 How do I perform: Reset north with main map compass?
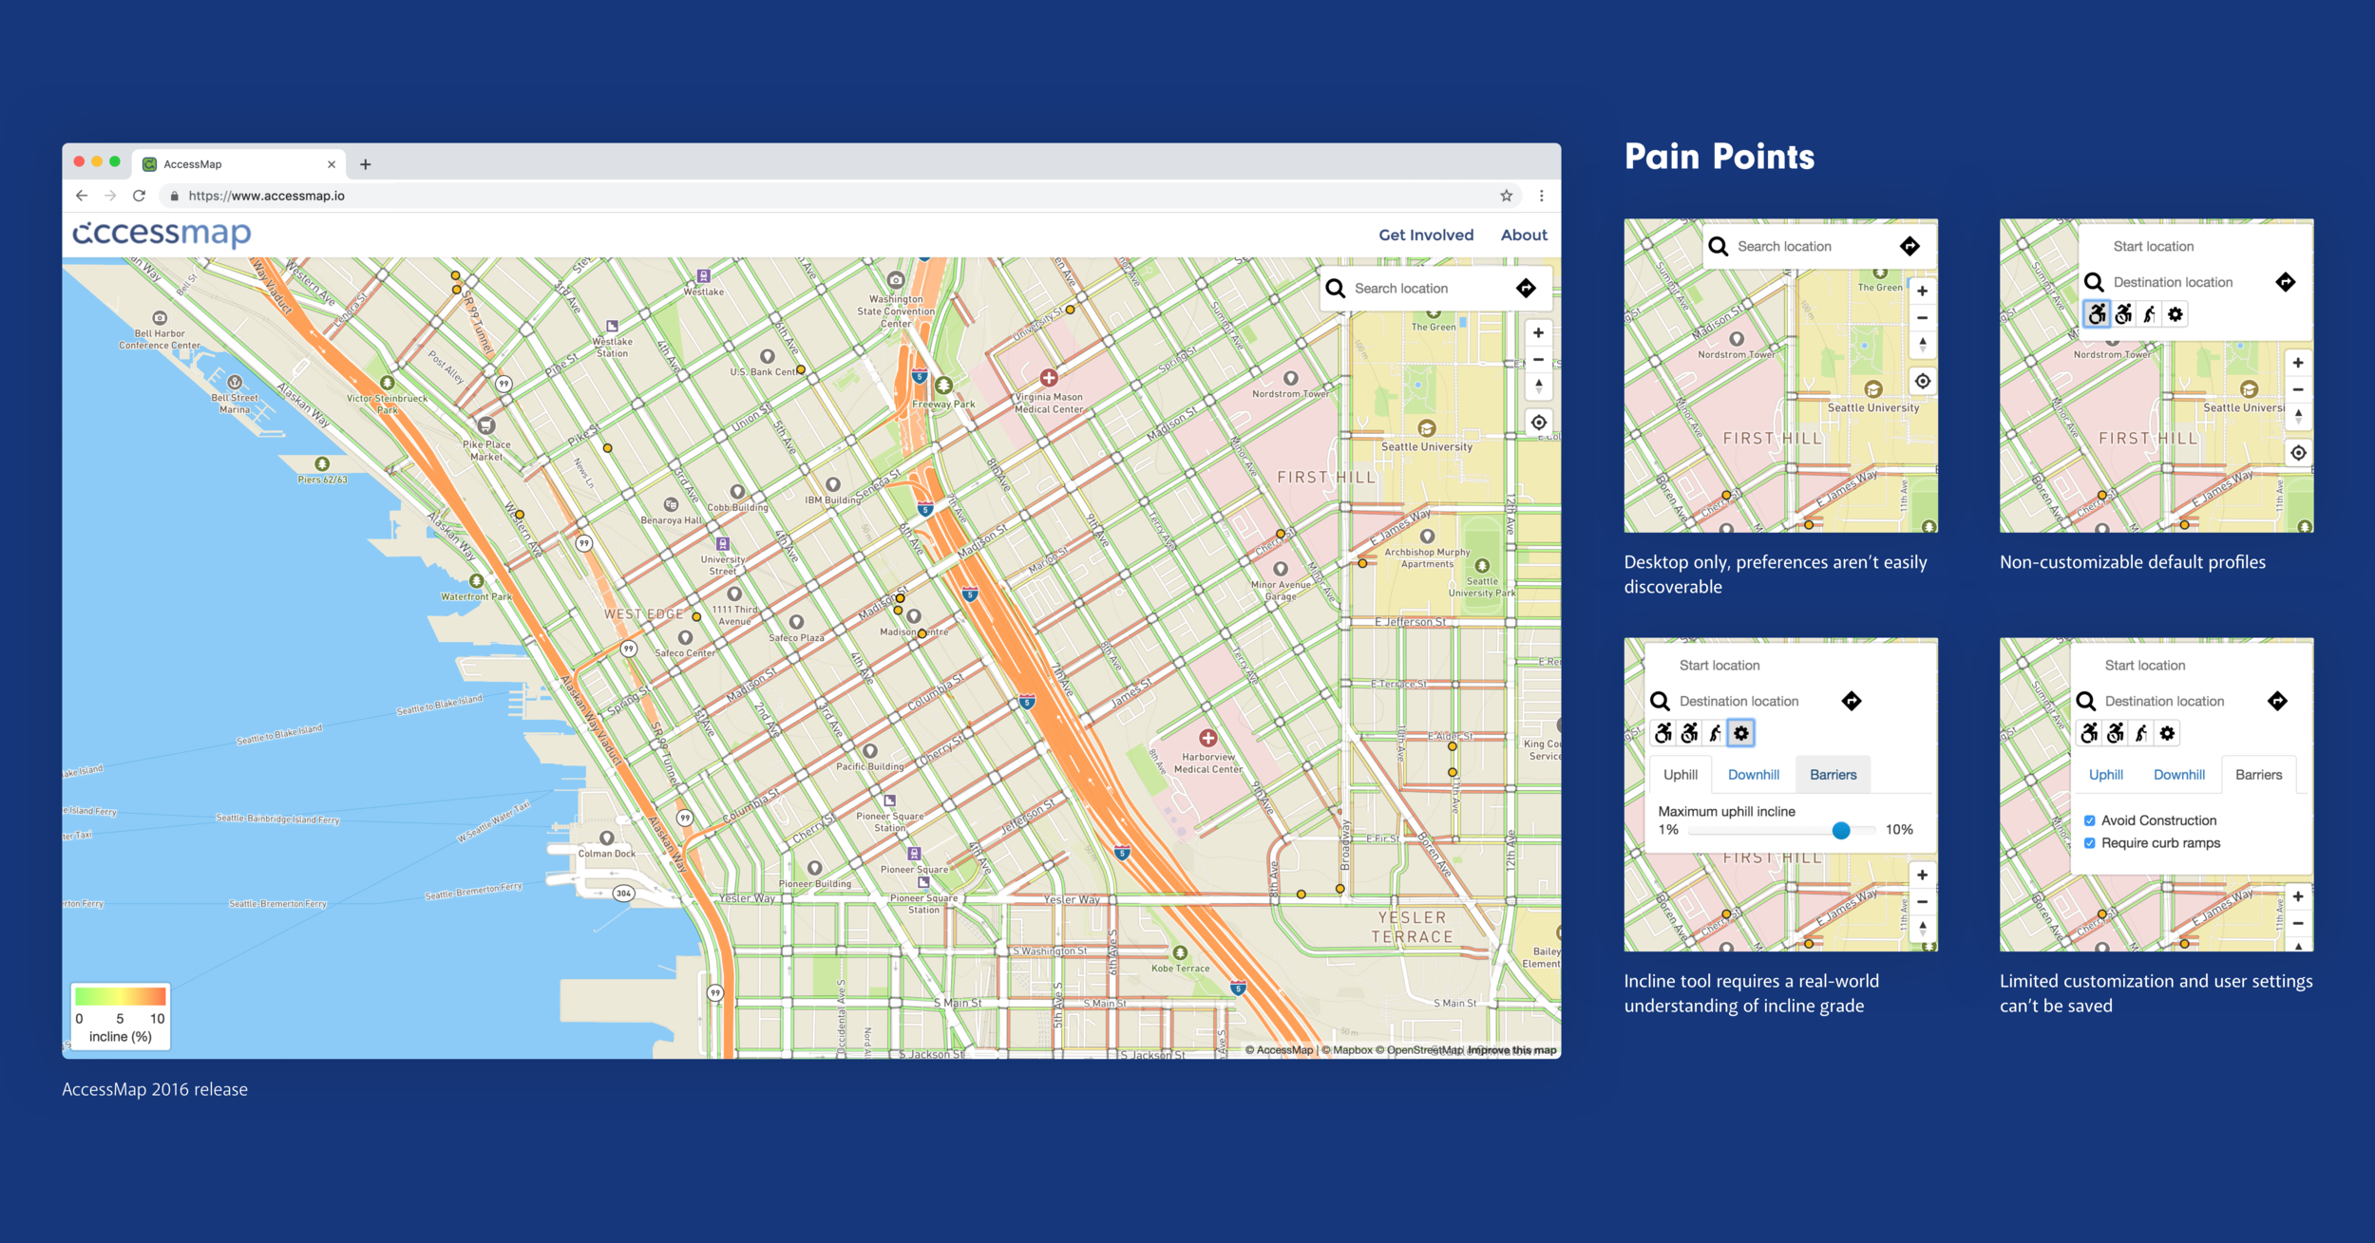pos(1539,386)
